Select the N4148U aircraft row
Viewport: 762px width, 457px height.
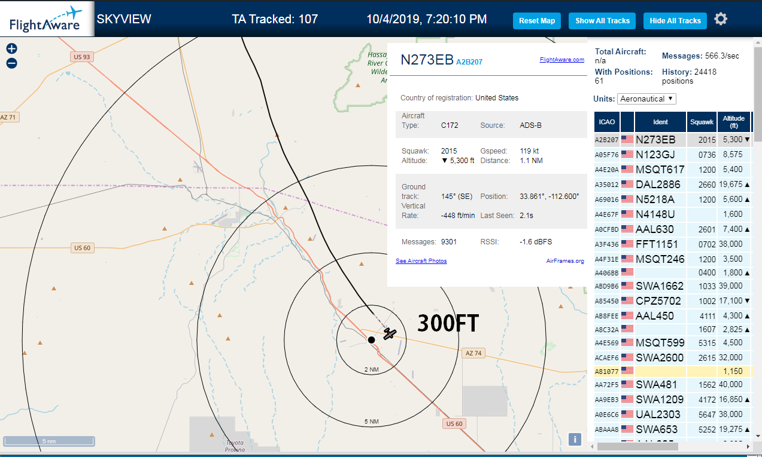[673, 214]
